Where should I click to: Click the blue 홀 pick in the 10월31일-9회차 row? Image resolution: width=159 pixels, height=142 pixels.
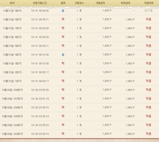pyautogui.click(x=63, y=11)
